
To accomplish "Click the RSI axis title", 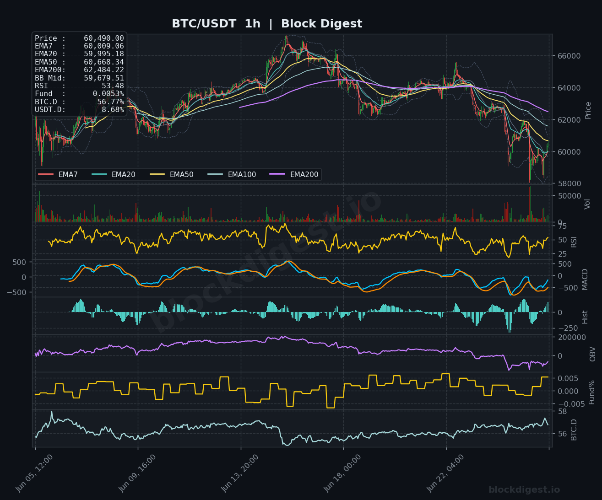I will pyautogui.click(x=574, y=242).
